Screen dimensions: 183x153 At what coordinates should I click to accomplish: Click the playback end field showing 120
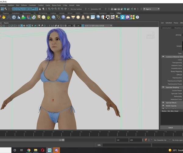click(122, 140)
